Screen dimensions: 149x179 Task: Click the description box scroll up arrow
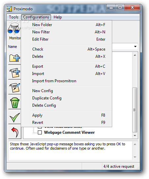point(135,144)
